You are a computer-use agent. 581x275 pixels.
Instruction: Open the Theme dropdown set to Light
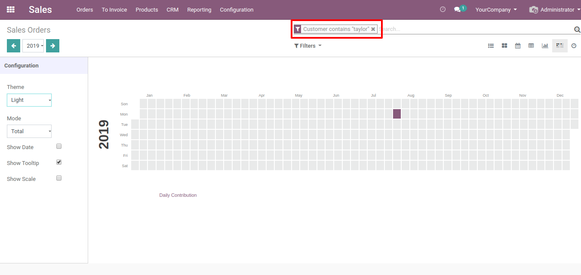[x=29, y=100]
